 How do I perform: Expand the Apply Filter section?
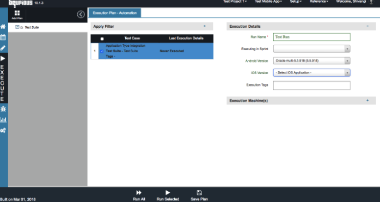click(205, 26)
